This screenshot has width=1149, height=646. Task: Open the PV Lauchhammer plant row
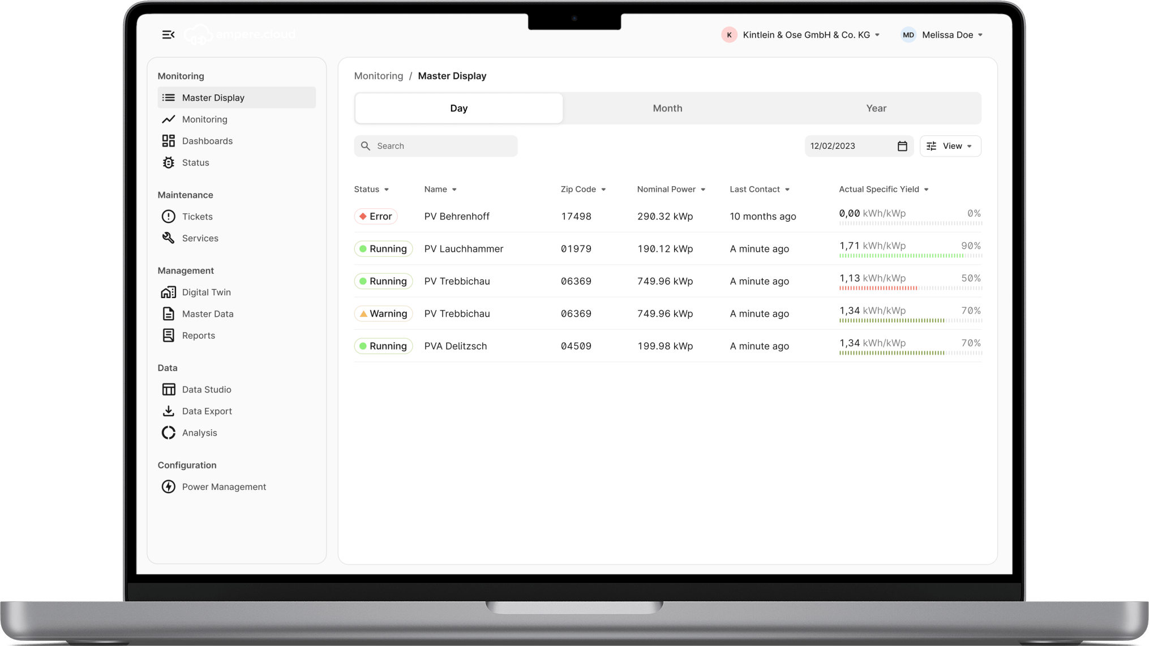point(464,249)
